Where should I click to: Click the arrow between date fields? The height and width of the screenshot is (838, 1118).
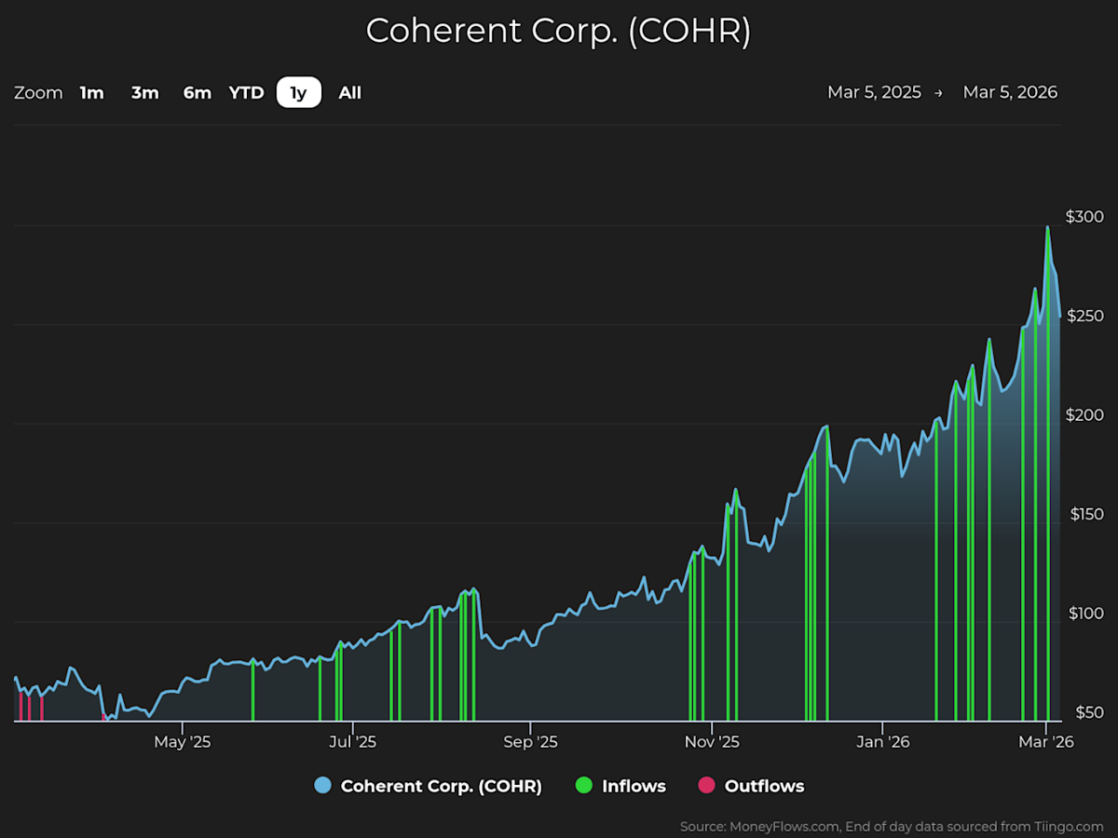(x=938, y=93)
